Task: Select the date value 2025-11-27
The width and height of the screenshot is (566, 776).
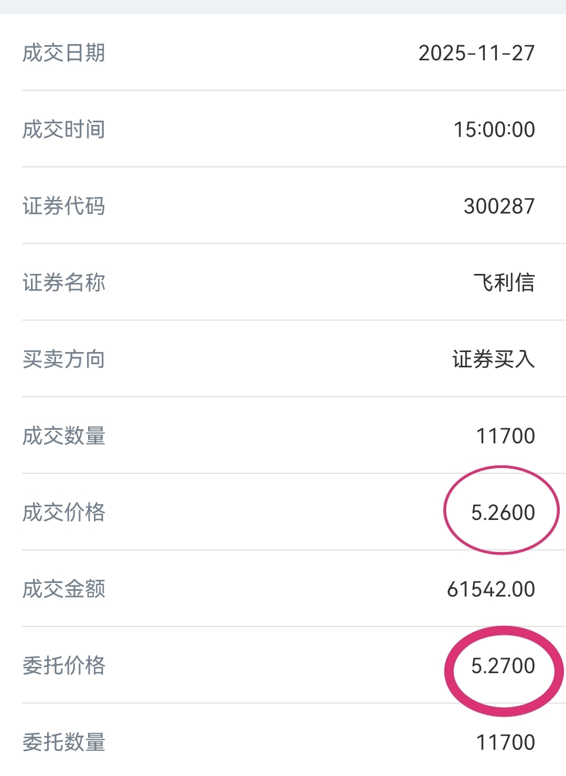Action: click(476, 53)
